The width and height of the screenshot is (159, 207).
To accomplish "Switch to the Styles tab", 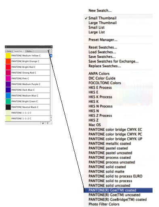I will pos(29,51).
